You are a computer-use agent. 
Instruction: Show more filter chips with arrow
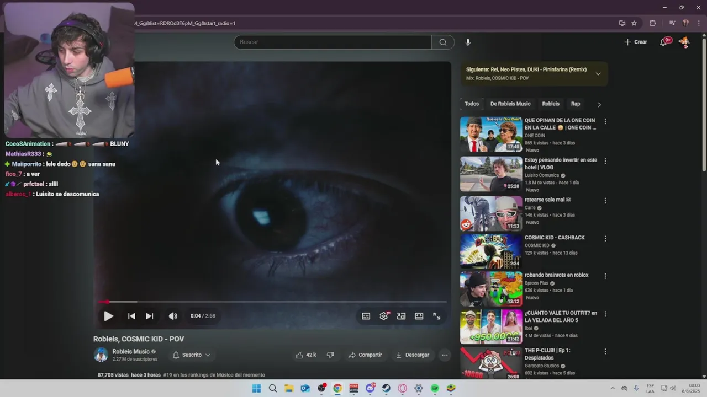tap(599, 104)
